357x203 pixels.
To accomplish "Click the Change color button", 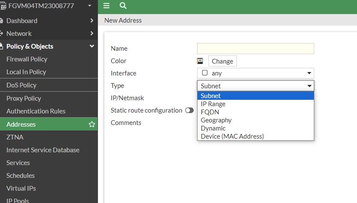I will point(222,61).
